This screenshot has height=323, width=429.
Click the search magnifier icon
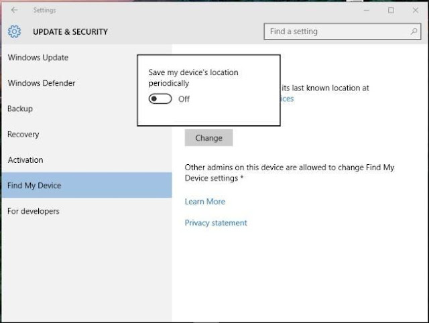pos(414,31)
